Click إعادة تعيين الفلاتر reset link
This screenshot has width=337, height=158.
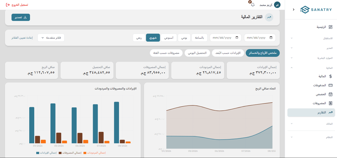[x=22, y=38]
